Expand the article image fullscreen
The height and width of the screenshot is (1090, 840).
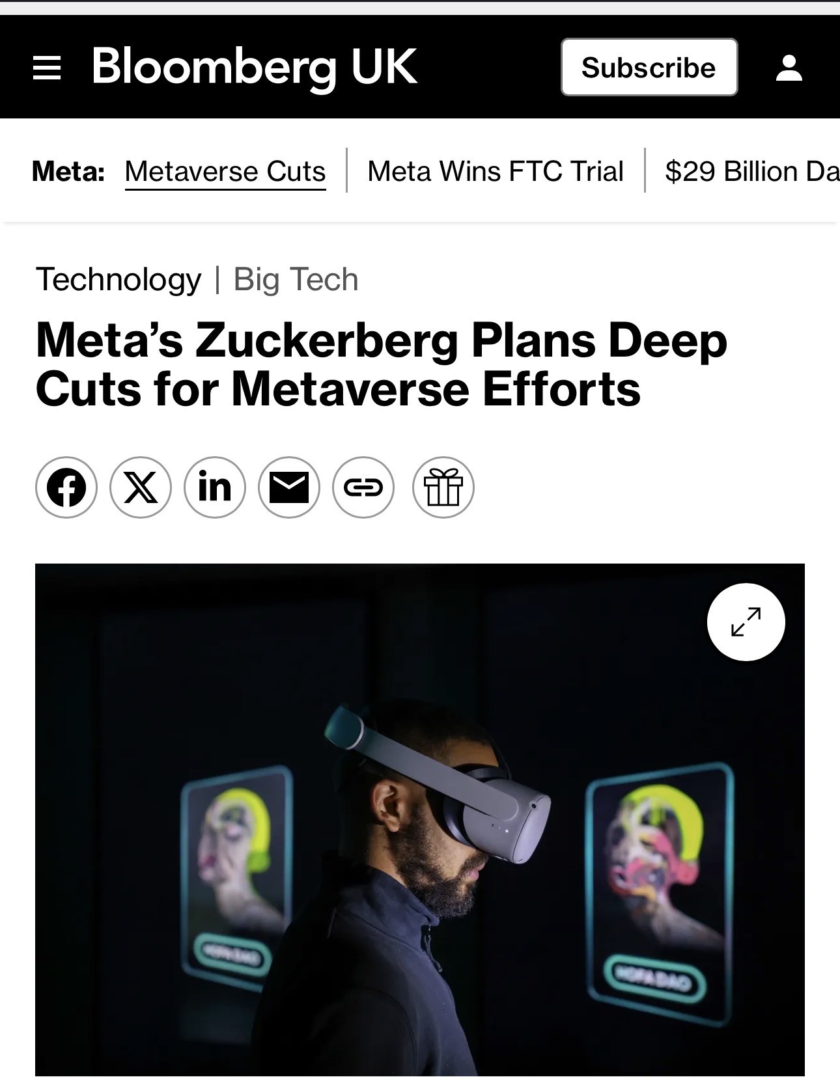(x=746, y=622)
